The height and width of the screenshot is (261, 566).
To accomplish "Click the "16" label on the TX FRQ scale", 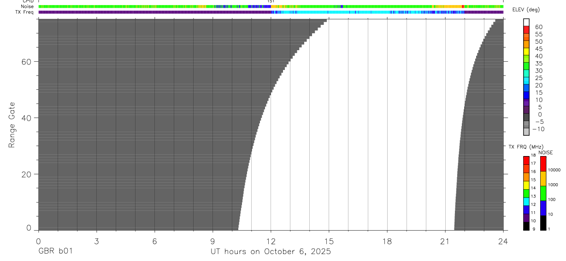I will pyautogui.click(x=533, y=172).
